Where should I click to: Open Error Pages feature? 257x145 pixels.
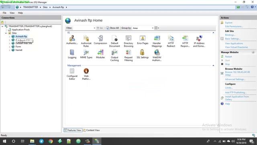coord(143,40)
